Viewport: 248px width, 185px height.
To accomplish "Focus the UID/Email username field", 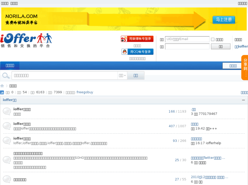I will click(x=187, y=39).
